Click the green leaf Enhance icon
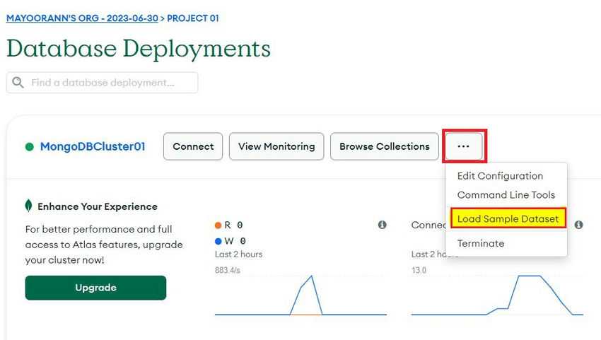 (28, 206)
